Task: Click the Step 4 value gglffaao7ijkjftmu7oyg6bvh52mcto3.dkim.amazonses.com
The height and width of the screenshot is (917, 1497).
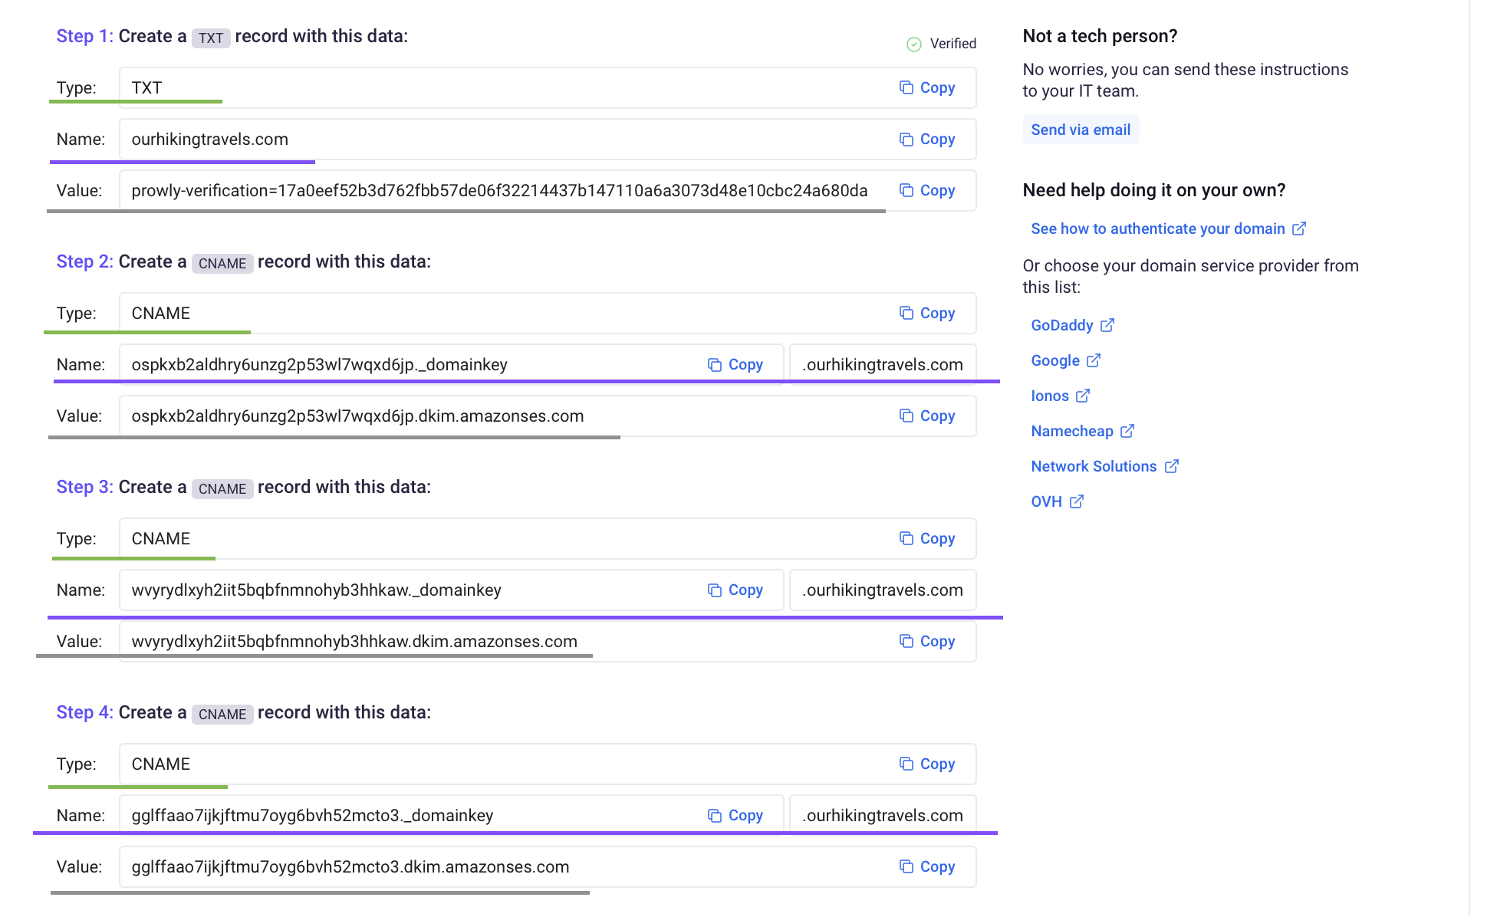Action: (x=350, y=866)
